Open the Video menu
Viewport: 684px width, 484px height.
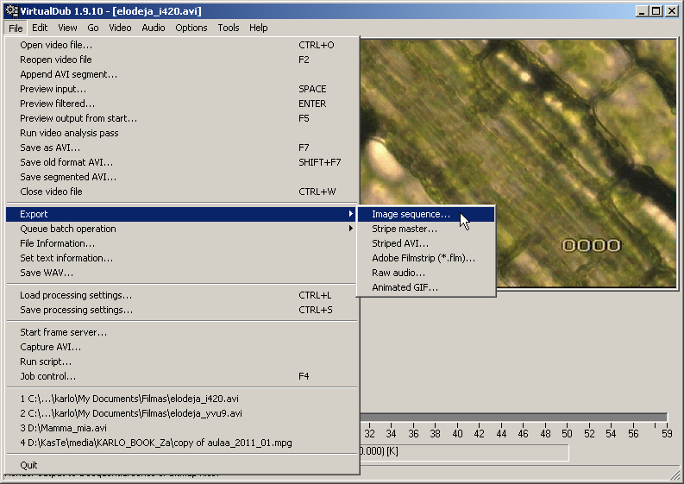[x=120, y=28]
